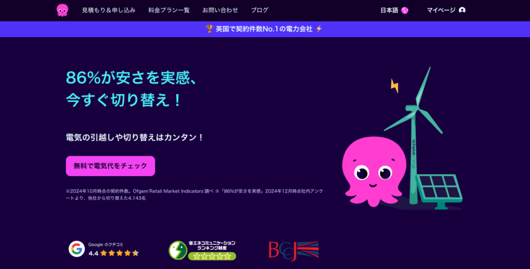
Task: Click the lightning icon ending the banner text
Action: 319,29
